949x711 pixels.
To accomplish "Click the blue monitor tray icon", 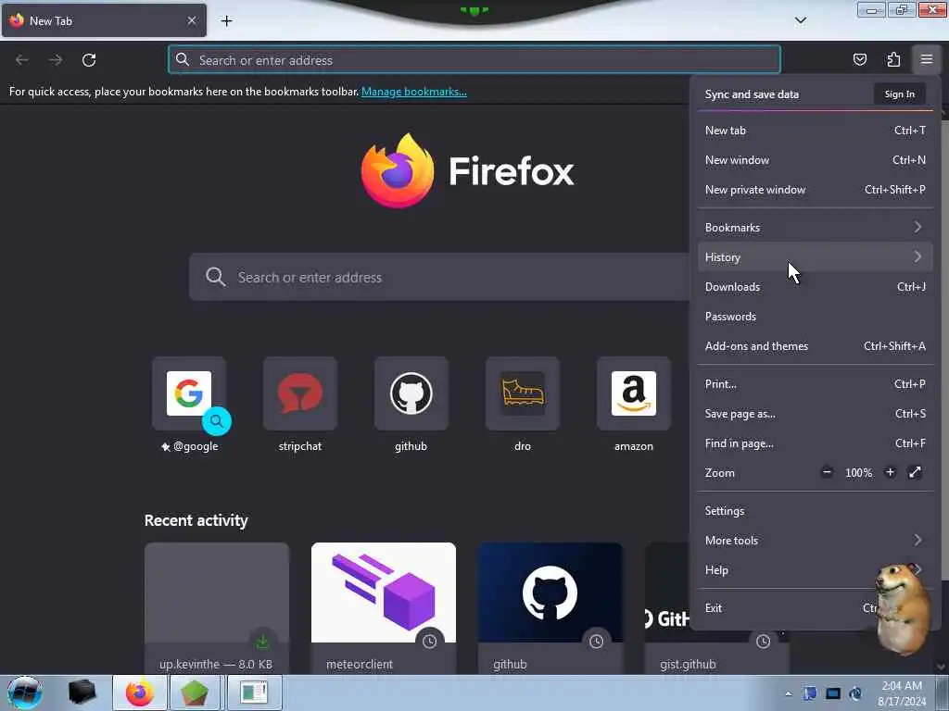I will [x=833, y=693].
